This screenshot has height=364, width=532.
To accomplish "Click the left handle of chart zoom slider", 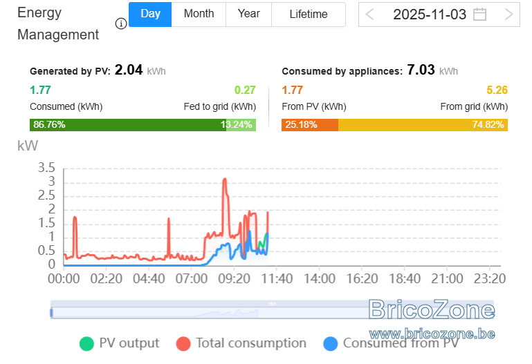I will coord(52,313).
